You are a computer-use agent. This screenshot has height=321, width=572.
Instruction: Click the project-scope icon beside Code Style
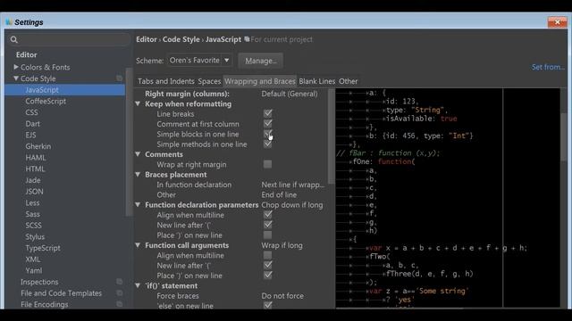click(x=119, y=78)
